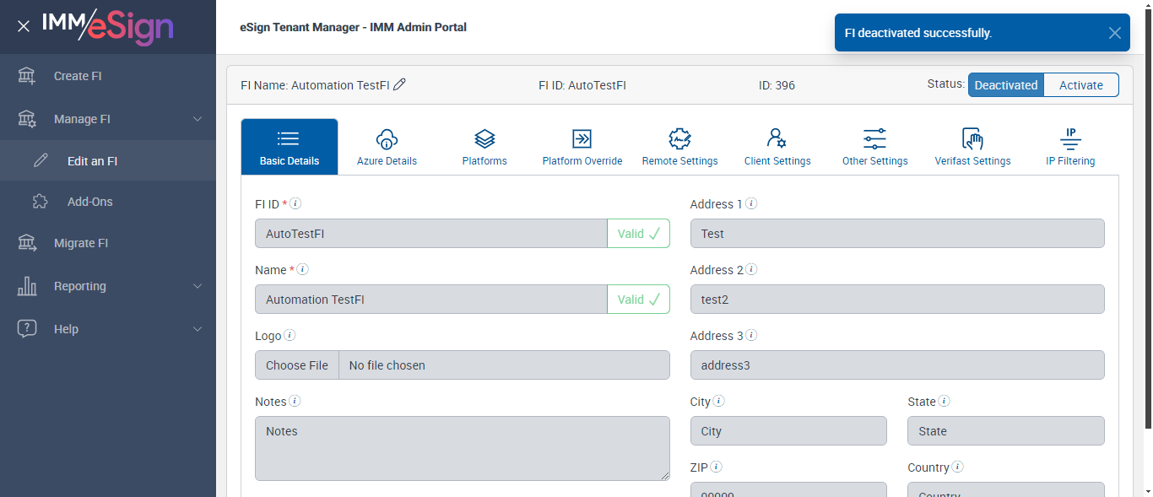
Task: Expand the Reporting menu
Action: (198, 286)
